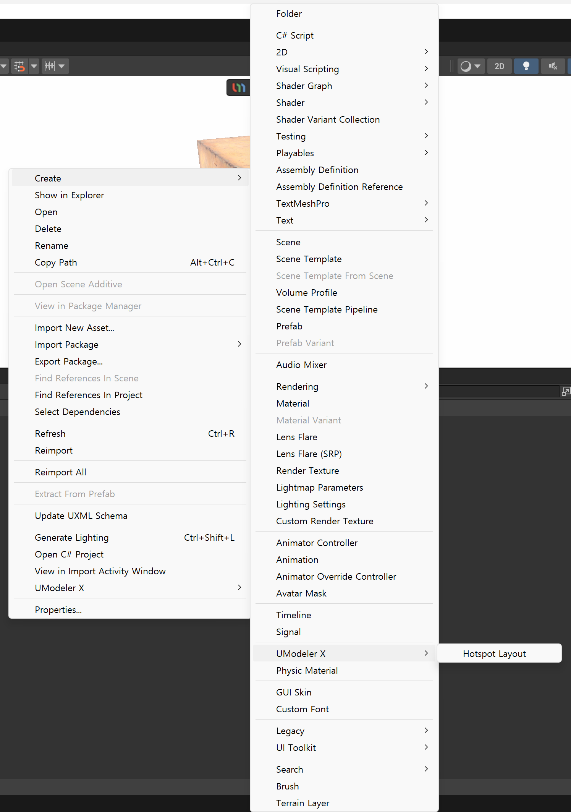Click View in Import Activity Window
Image resolution: width=571 pixels, height=812 pixels.
[x=130, y=571]
